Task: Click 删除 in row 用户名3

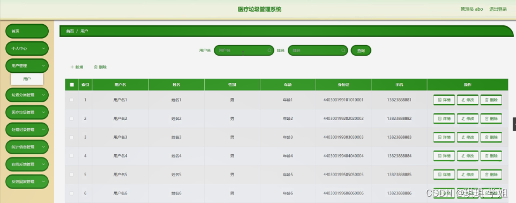Action: tap(491, 137)
